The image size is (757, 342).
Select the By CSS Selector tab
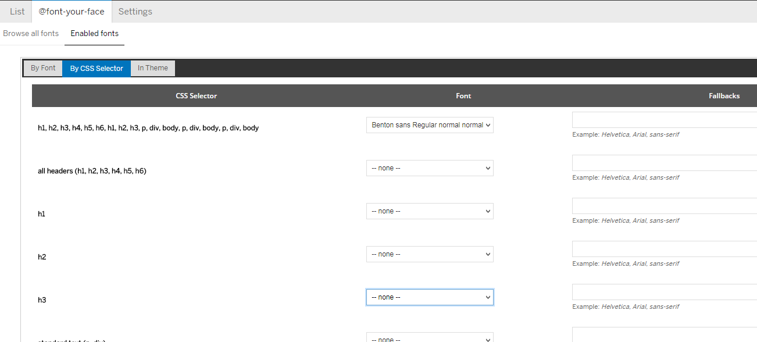point(97,68)
